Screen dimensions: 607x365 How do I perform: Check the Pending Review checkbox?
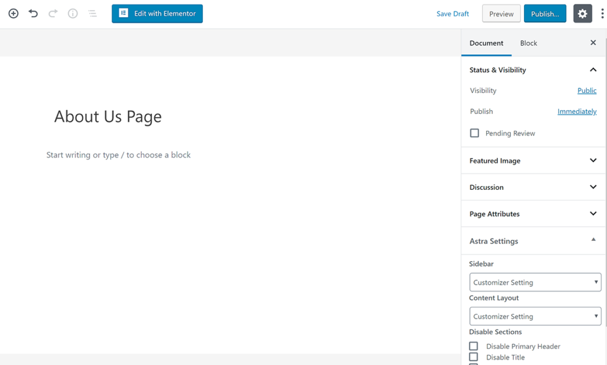[474, 133]
